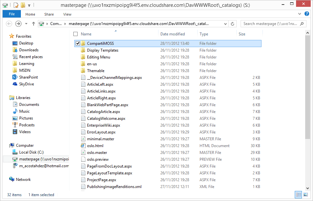Switch to the Home ribbon tab
313x201 pixels.
30,14
